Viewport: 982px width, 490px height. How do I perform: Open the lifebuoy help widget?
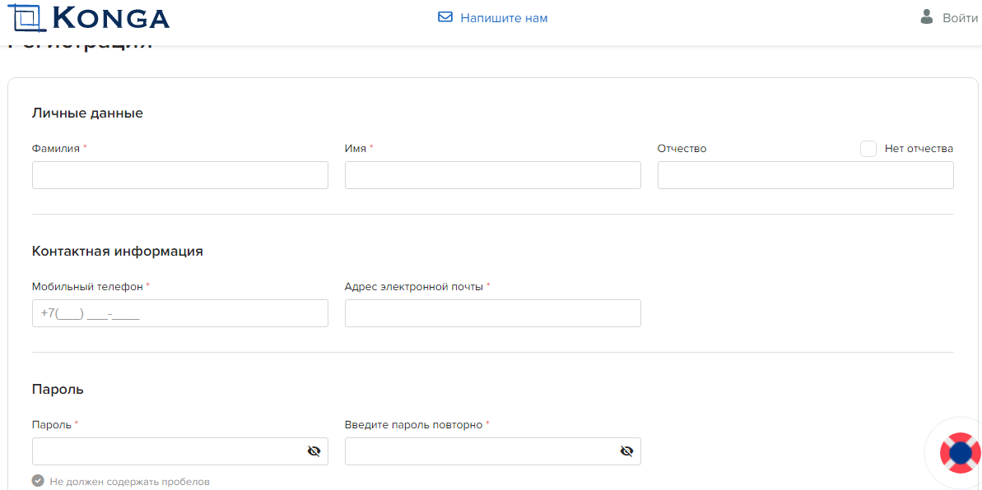(960, 453)
